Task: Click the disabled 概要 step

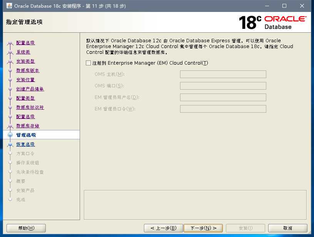Action: [x=21, y=181]
